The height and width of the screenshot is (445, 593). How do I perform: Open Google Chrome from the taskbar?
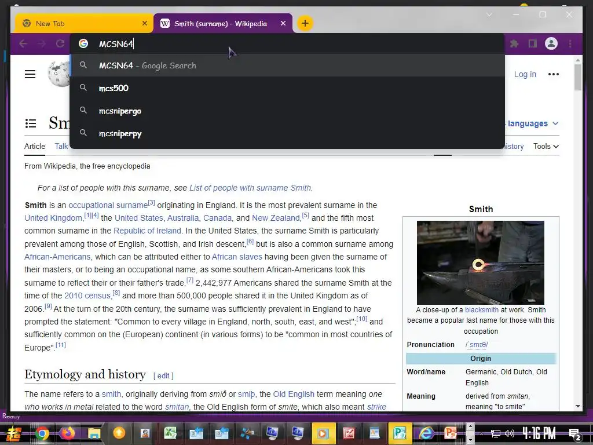[42, 433]
